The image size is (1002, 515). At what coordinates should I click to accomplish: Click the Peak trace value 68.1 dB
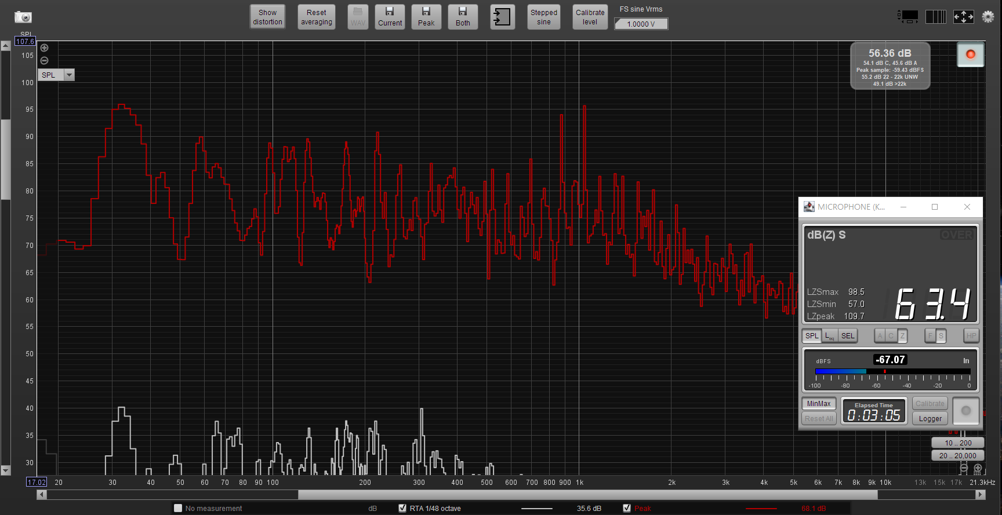tap(814, 508)
